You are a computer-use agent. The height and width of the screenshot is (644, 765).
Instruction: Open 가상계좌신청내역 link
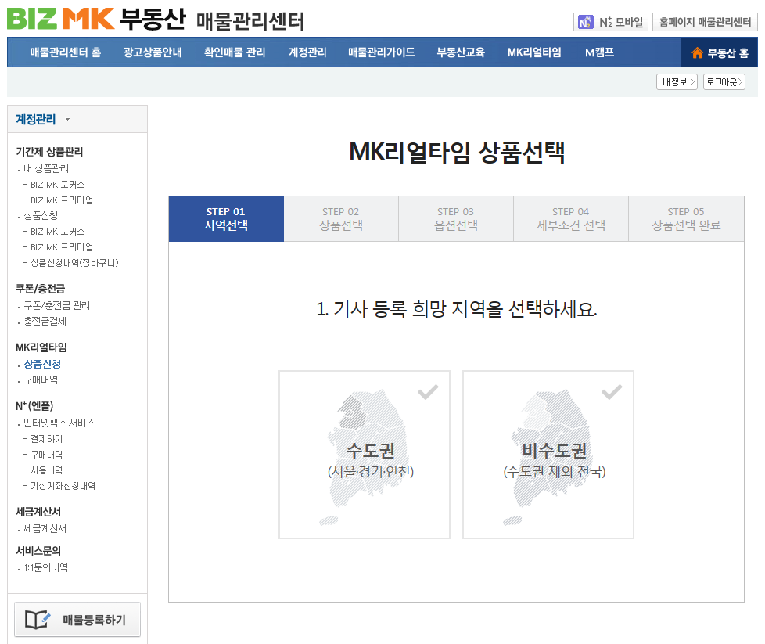[x=63, y=486]
